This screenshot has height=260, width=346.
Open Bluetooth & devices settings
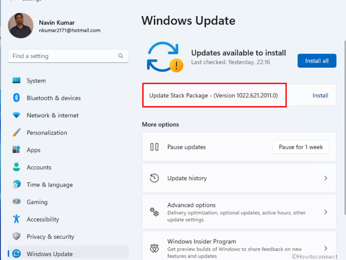point(68,98)
